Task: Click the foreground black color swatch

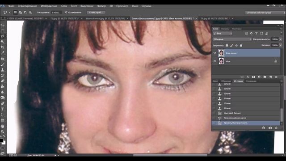Action: click(x=1, y=140)
